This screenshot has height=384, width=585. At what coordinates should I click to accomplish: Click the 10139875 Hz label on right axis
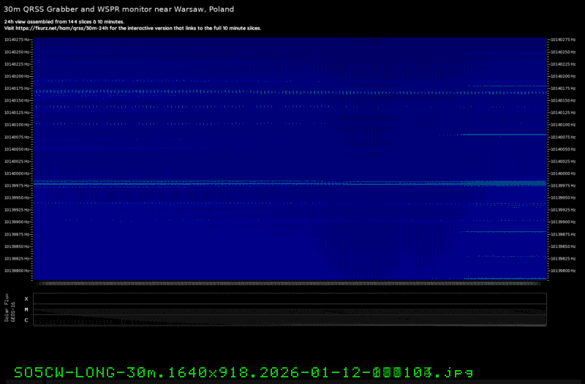point(563,234)
